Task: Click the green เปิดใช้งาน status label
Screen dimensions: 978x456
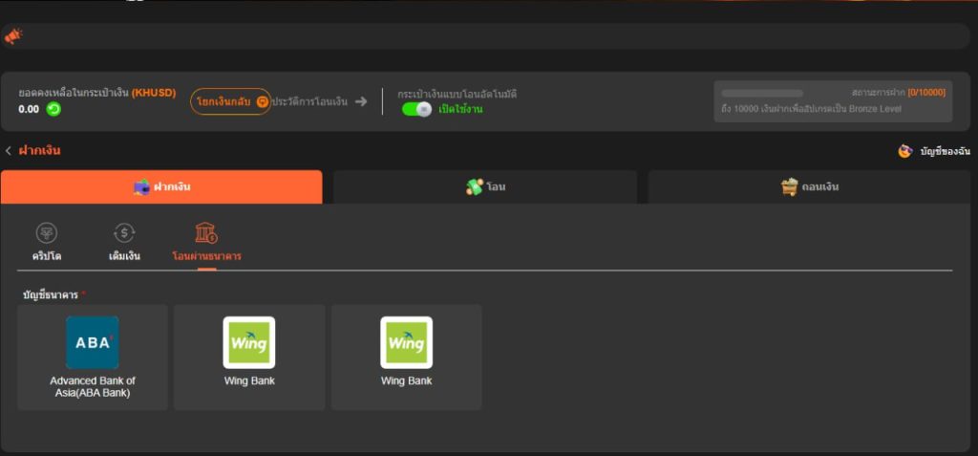Action: pyautogui.click(x=460, y=110)
